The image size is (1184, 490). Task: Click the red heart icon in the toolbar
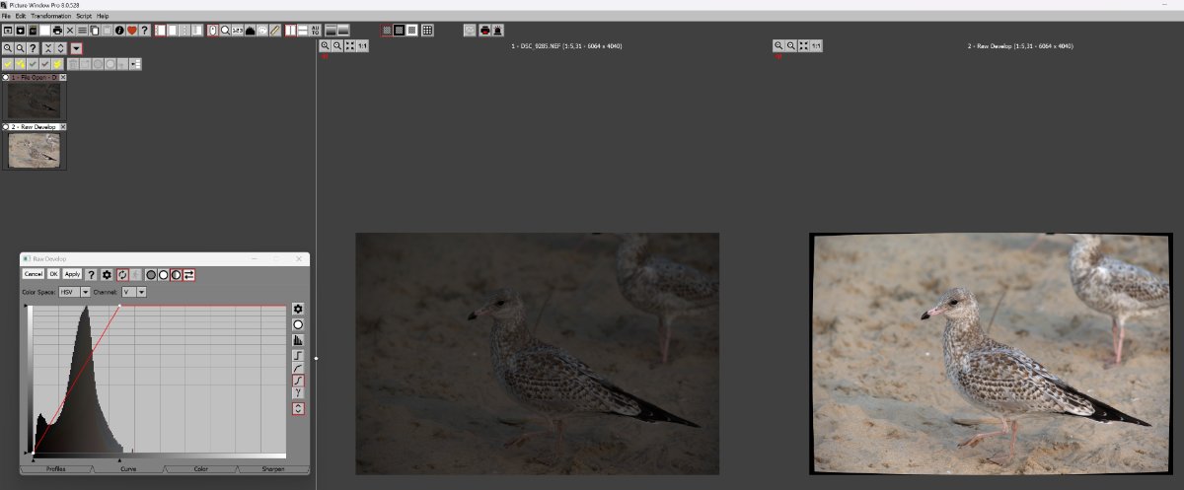[x=131, y=31]
